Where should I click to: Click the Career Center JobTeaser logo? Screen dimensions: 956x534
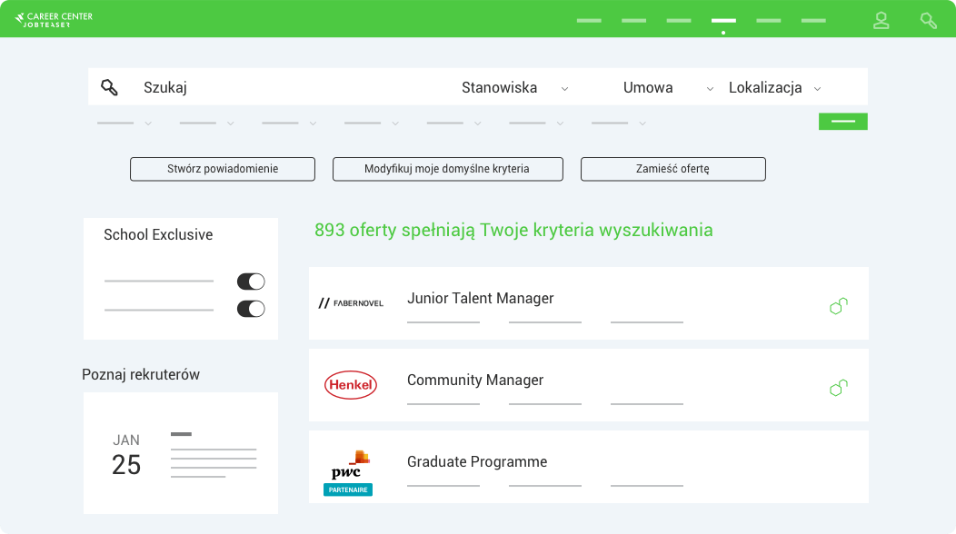tap(54, 19)
